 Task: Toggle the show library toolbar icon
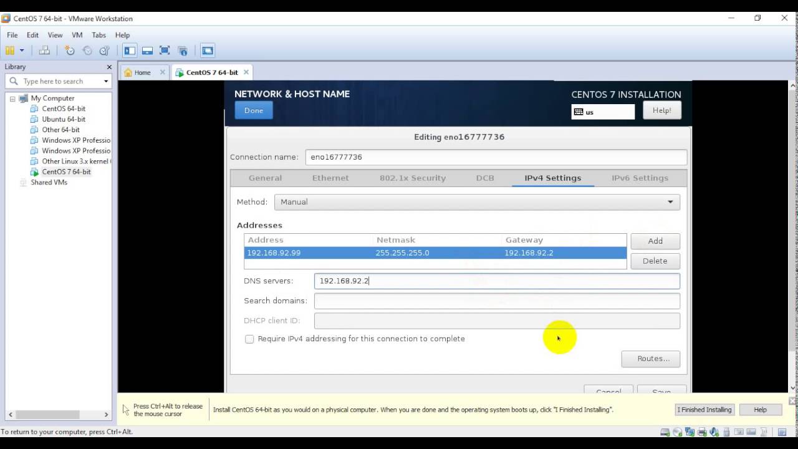click(x=130, y=51)
